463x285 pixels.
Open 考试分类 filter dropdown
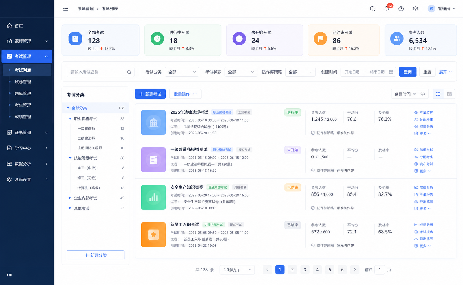point(182,72)
